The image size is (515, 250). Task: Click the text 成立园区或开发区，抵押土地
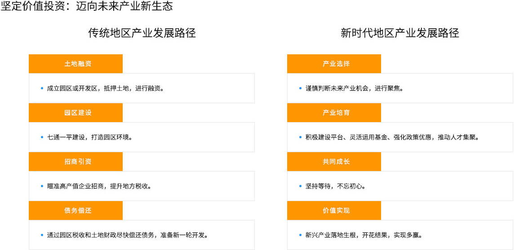click(x=87, y=88)
